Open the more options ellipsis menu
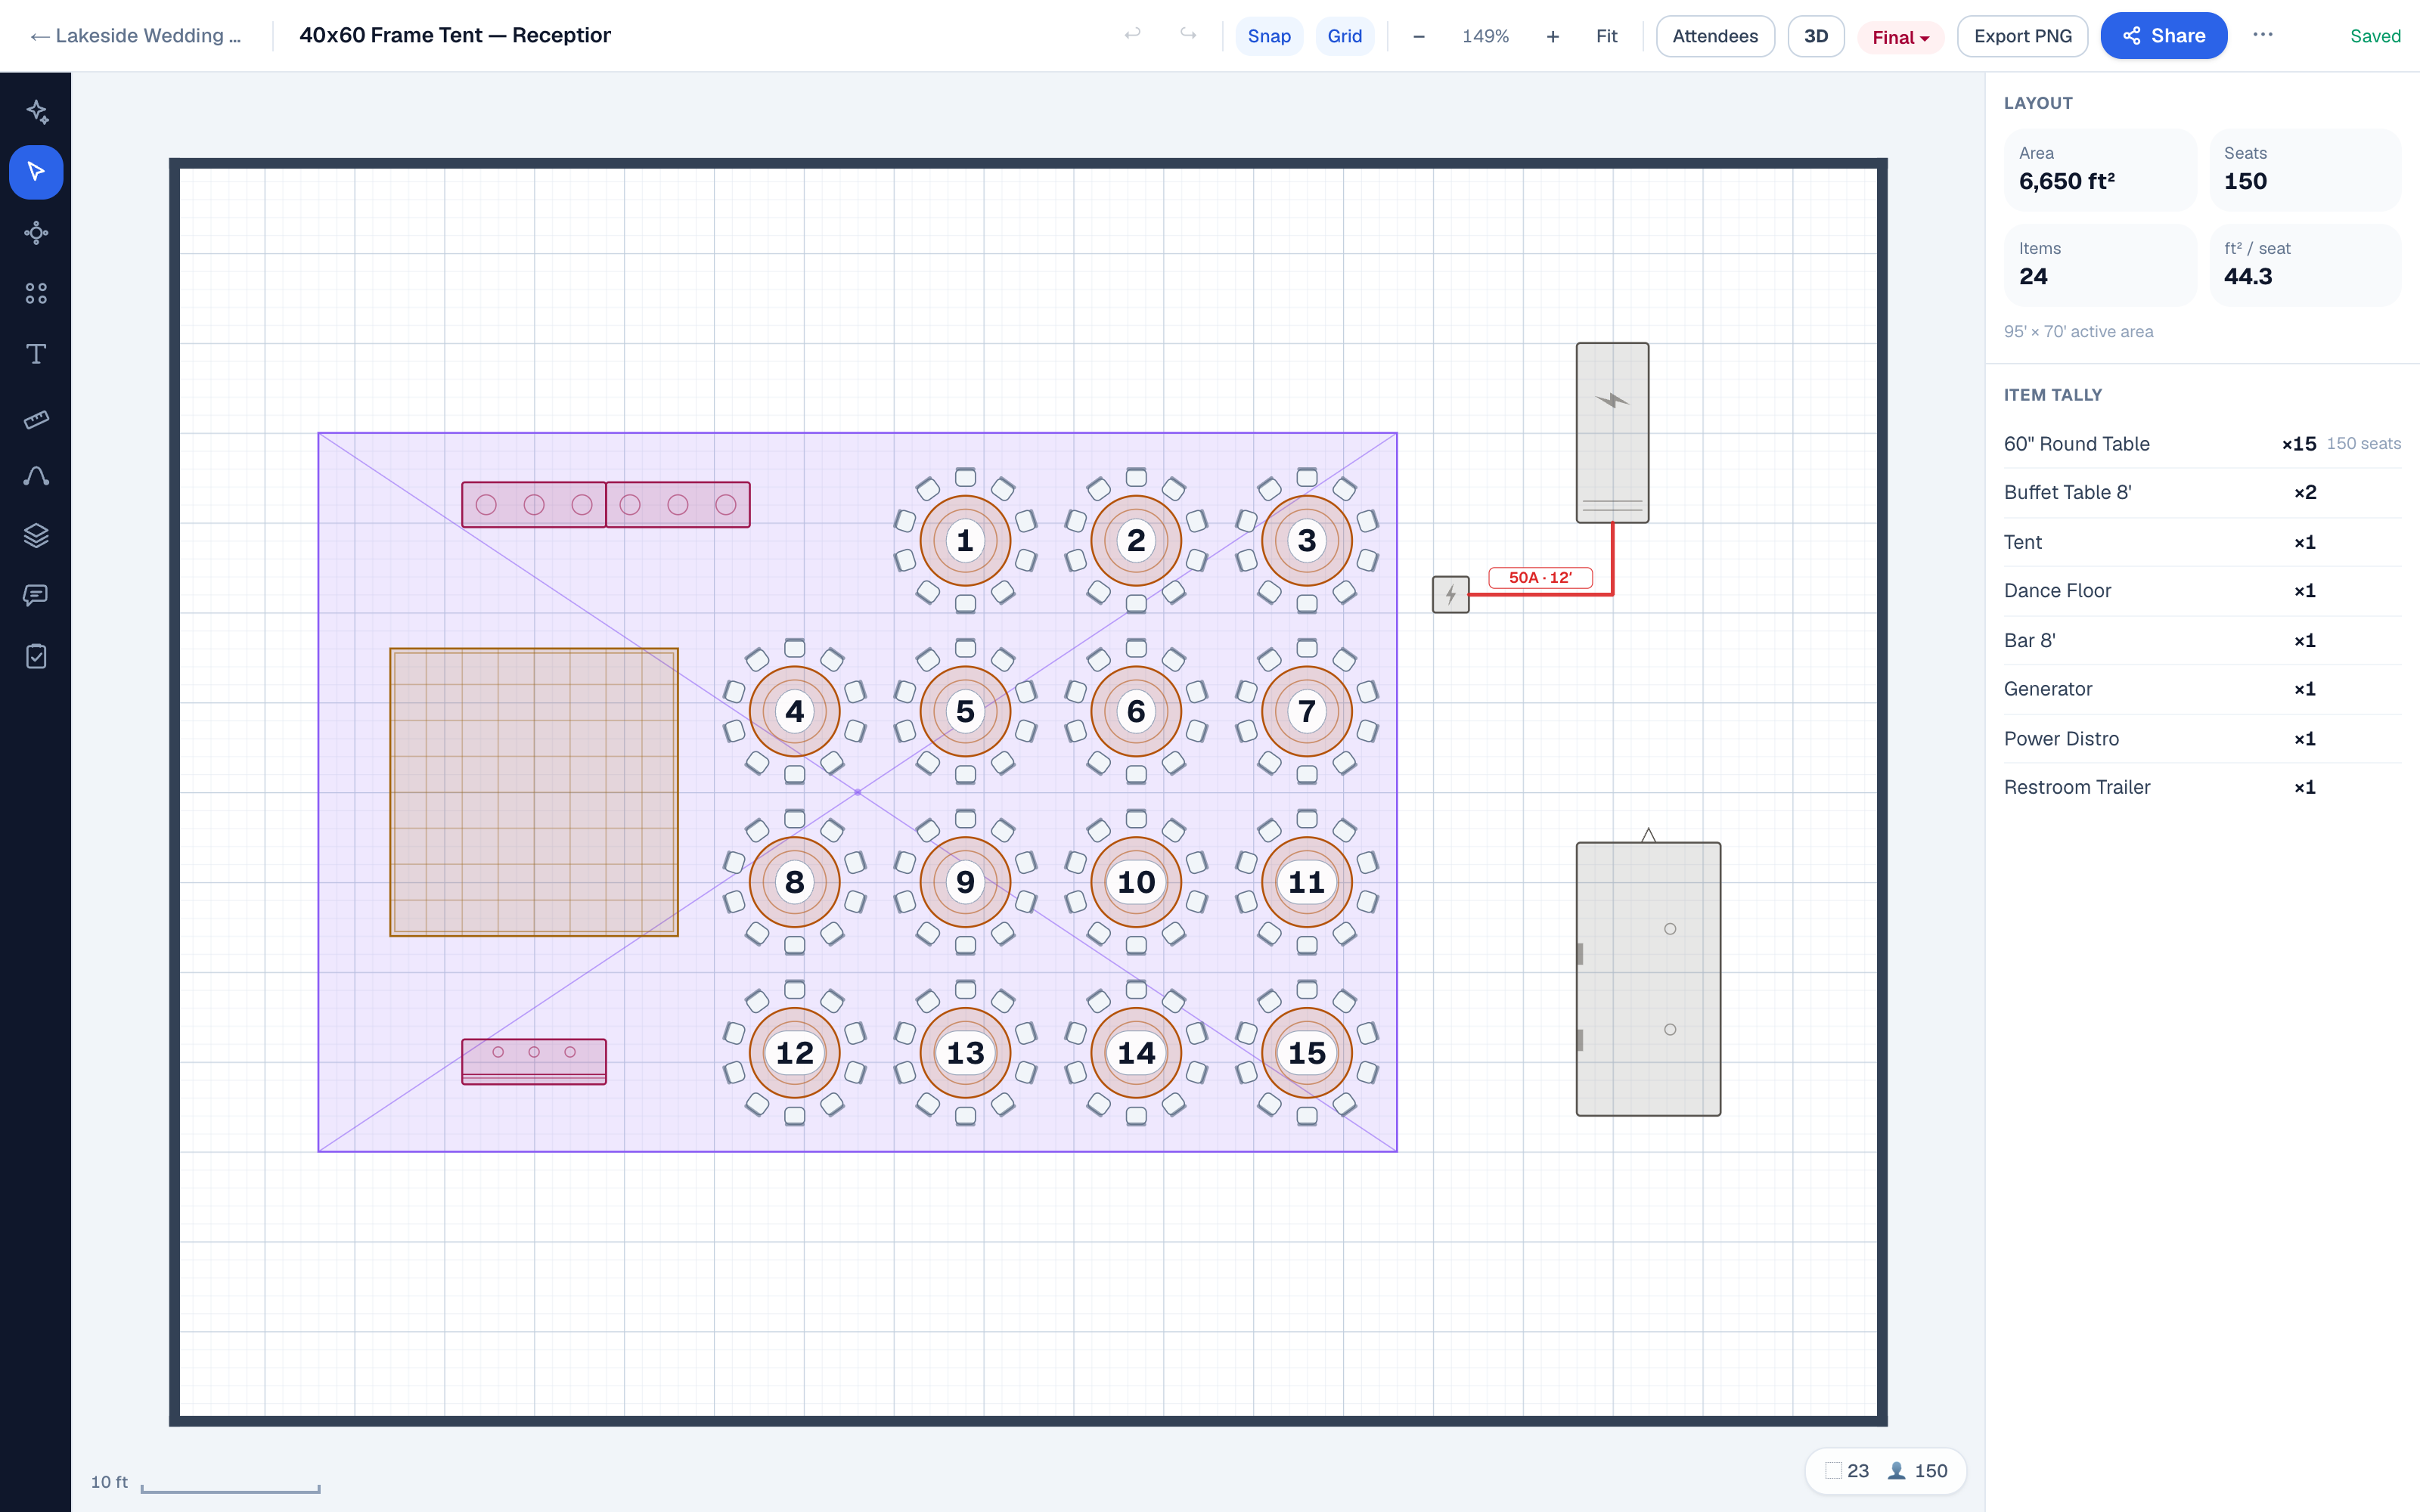 click(2262, 35)
